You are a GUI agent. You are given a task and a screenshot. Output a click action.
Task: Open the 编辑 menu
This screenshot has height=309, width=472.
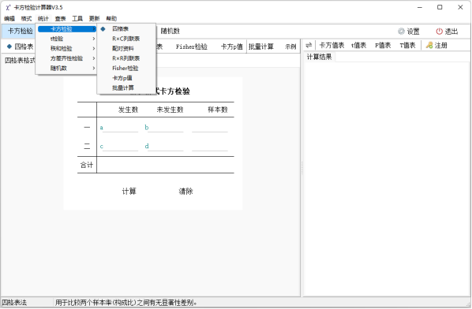[x=9, y=19]
